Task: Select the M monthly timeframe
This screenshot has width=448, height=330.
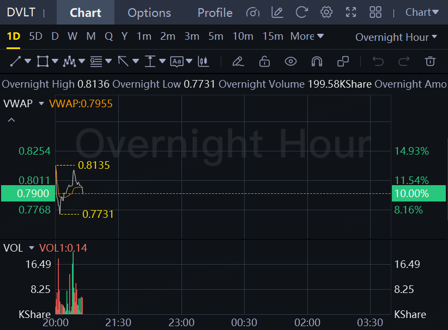Action: pyautogui.click(x=91, y=36)
